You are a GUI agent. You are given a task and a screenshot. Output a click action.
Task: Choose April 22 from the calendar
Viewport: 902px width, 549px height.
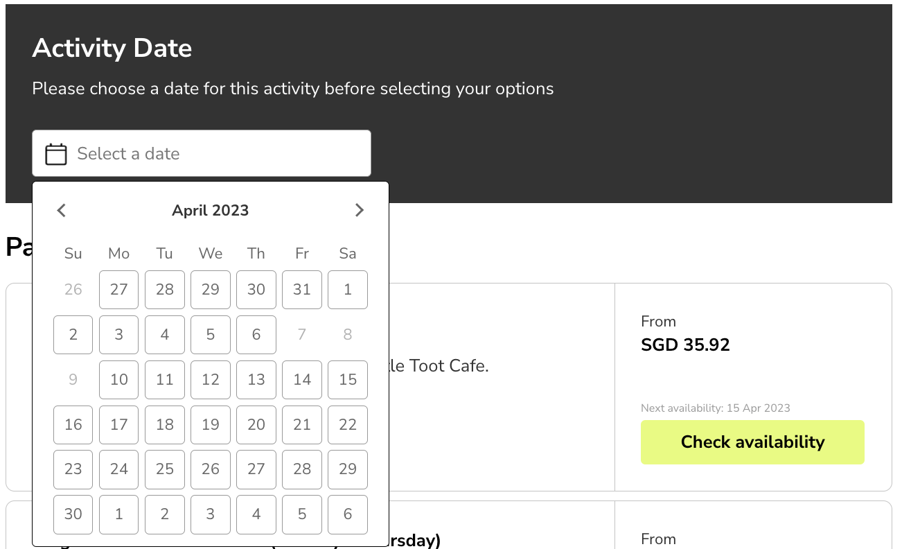(348, 425)
